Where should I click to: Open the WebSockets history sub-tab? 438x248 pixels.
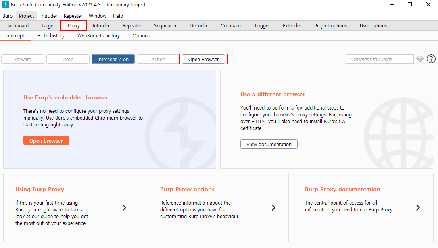(98, 36)
